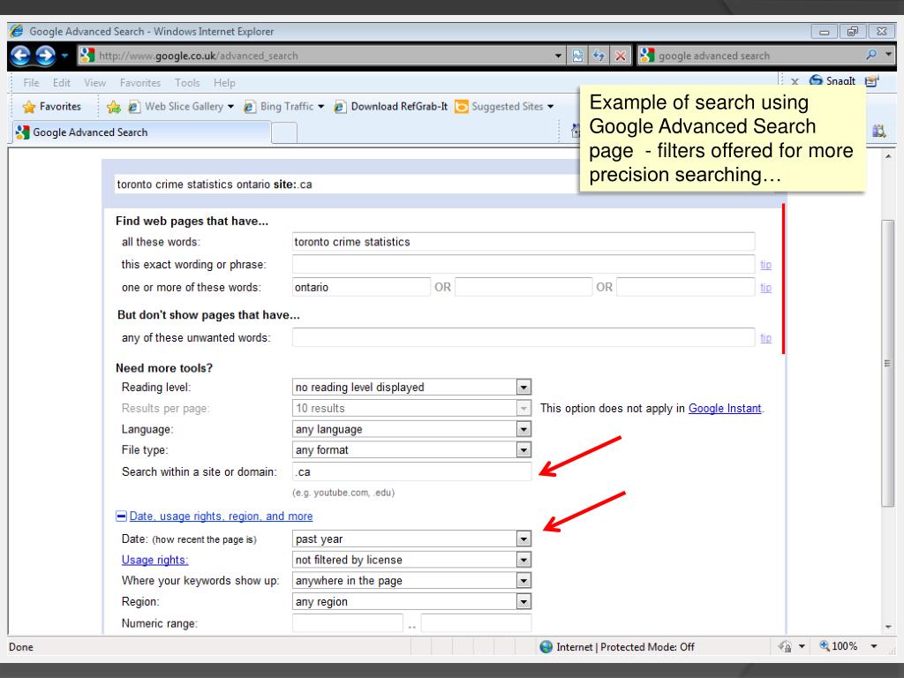Open the 'Where your keywords show up' dropdown
Screen dimensions: 904x678
(x=411, y=581)
